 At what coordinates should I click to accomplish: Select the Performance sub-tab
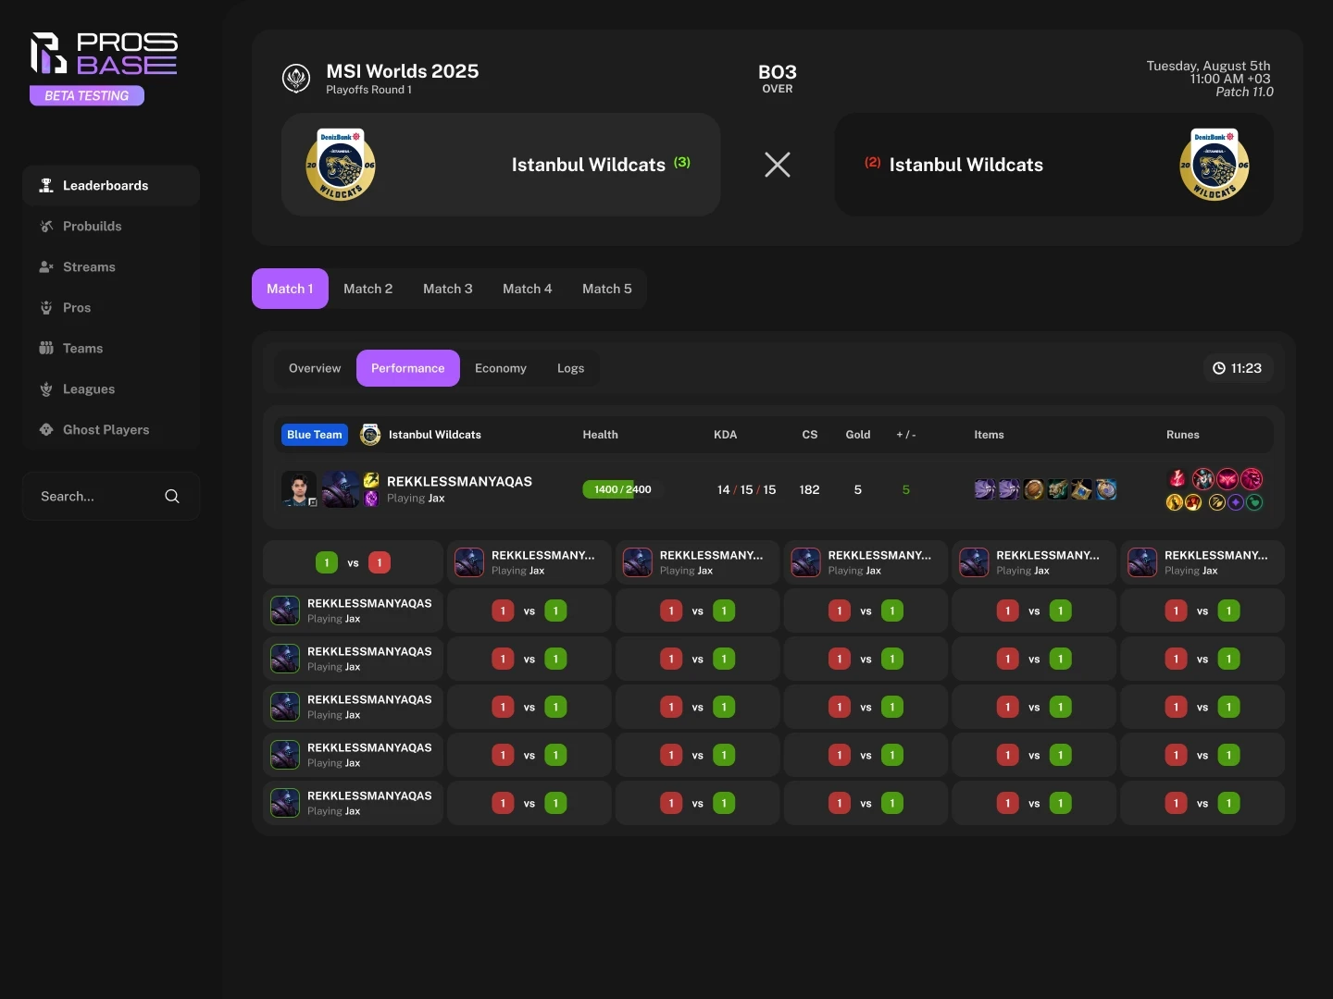pos(408,368)
